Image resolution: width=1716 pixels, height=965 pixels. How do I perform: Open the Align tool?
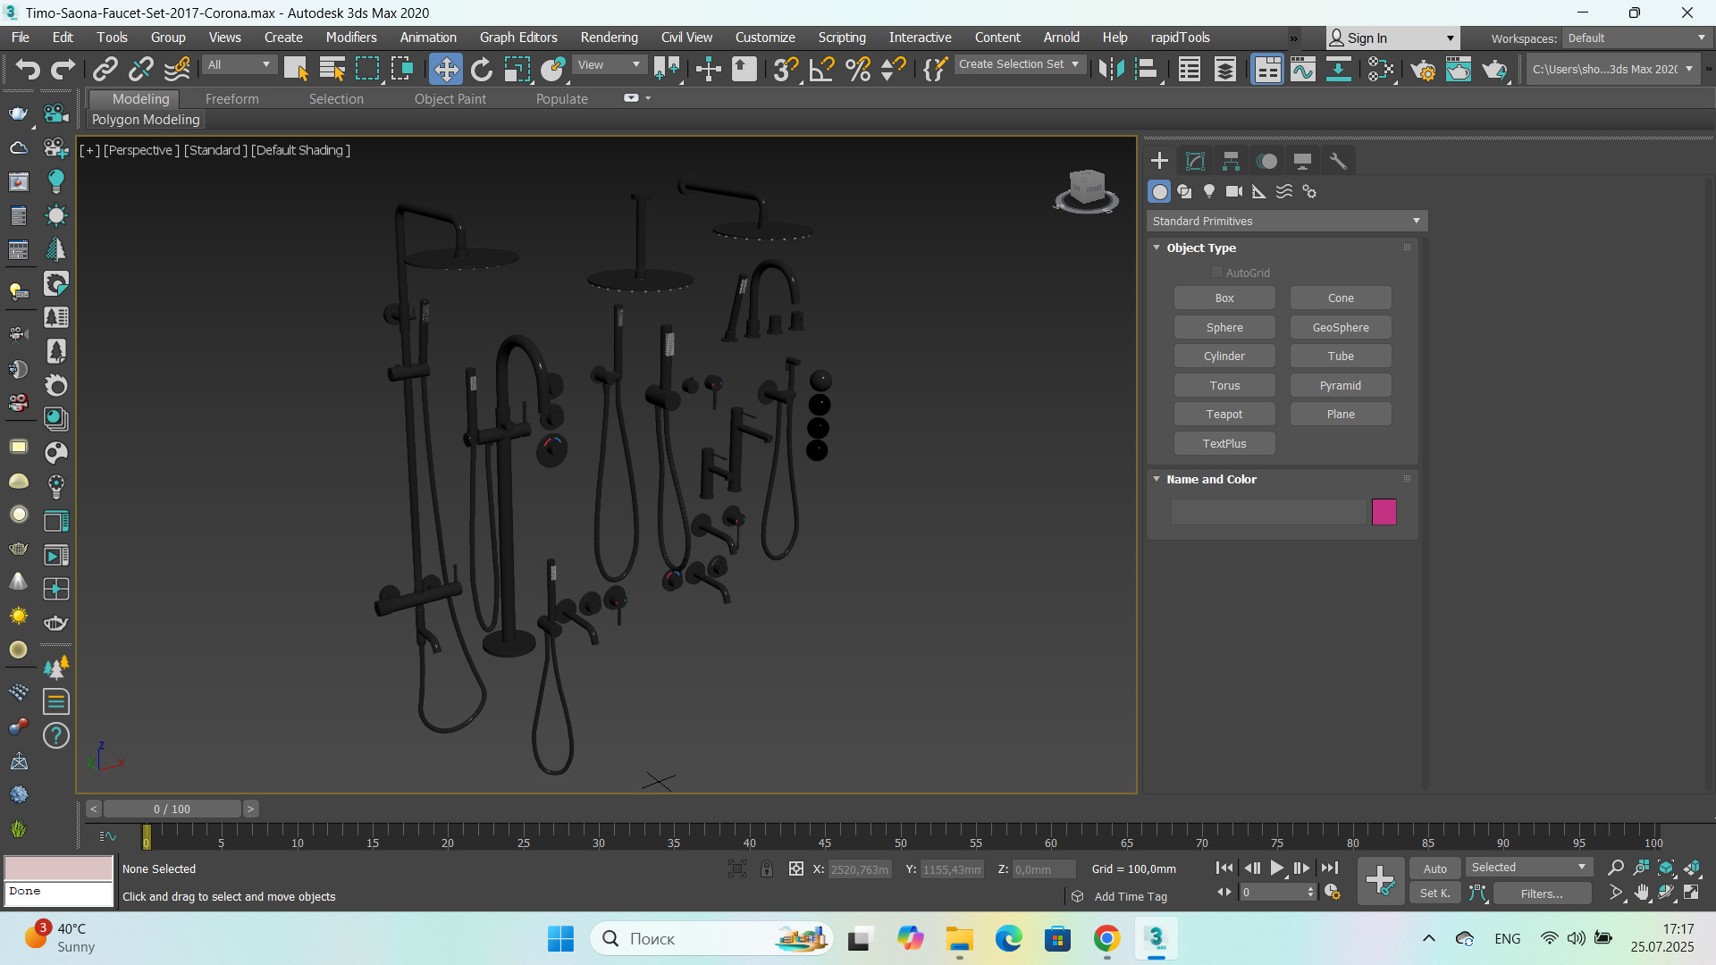1147,69
